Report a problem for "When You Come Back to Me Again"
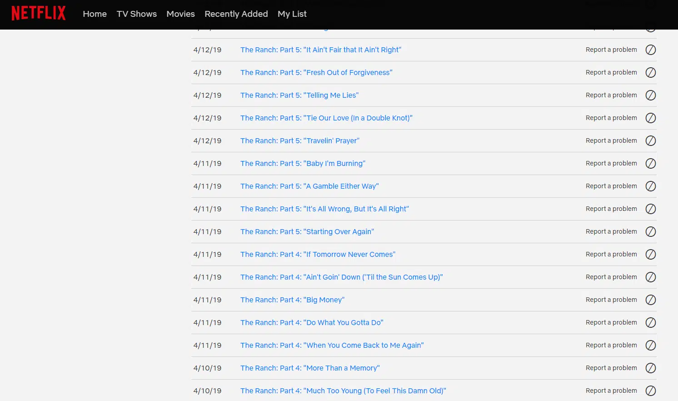The width and height of the screenshot is (678, 401). coord(611,346)
